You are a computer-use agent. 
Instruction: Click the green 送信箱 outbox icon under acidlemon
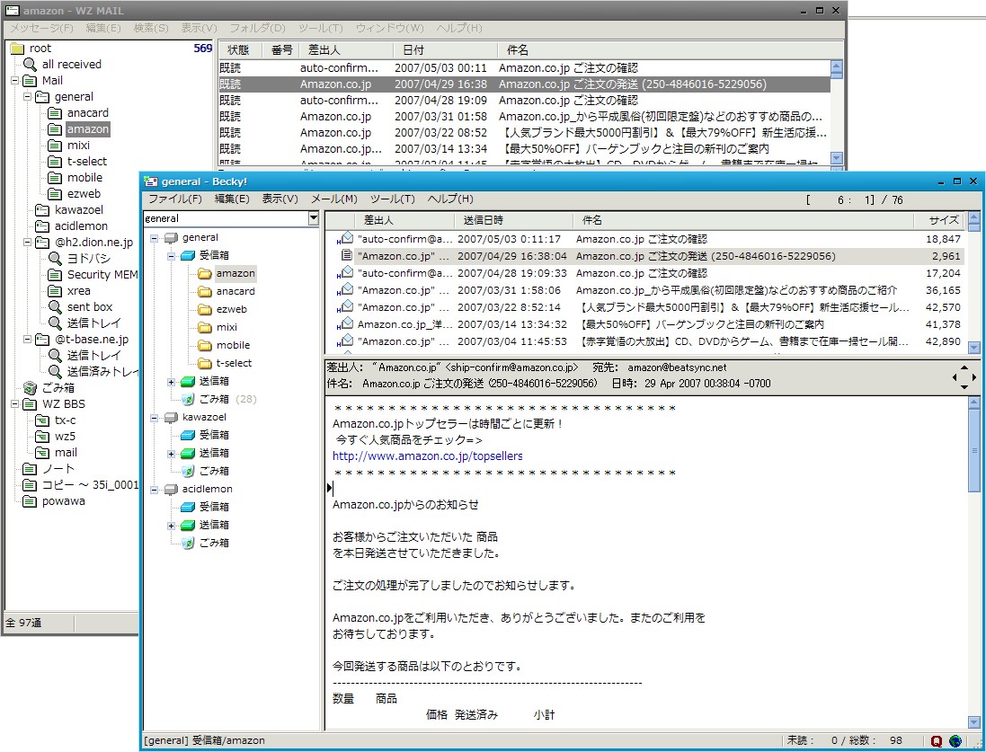(x=187, y=525)
